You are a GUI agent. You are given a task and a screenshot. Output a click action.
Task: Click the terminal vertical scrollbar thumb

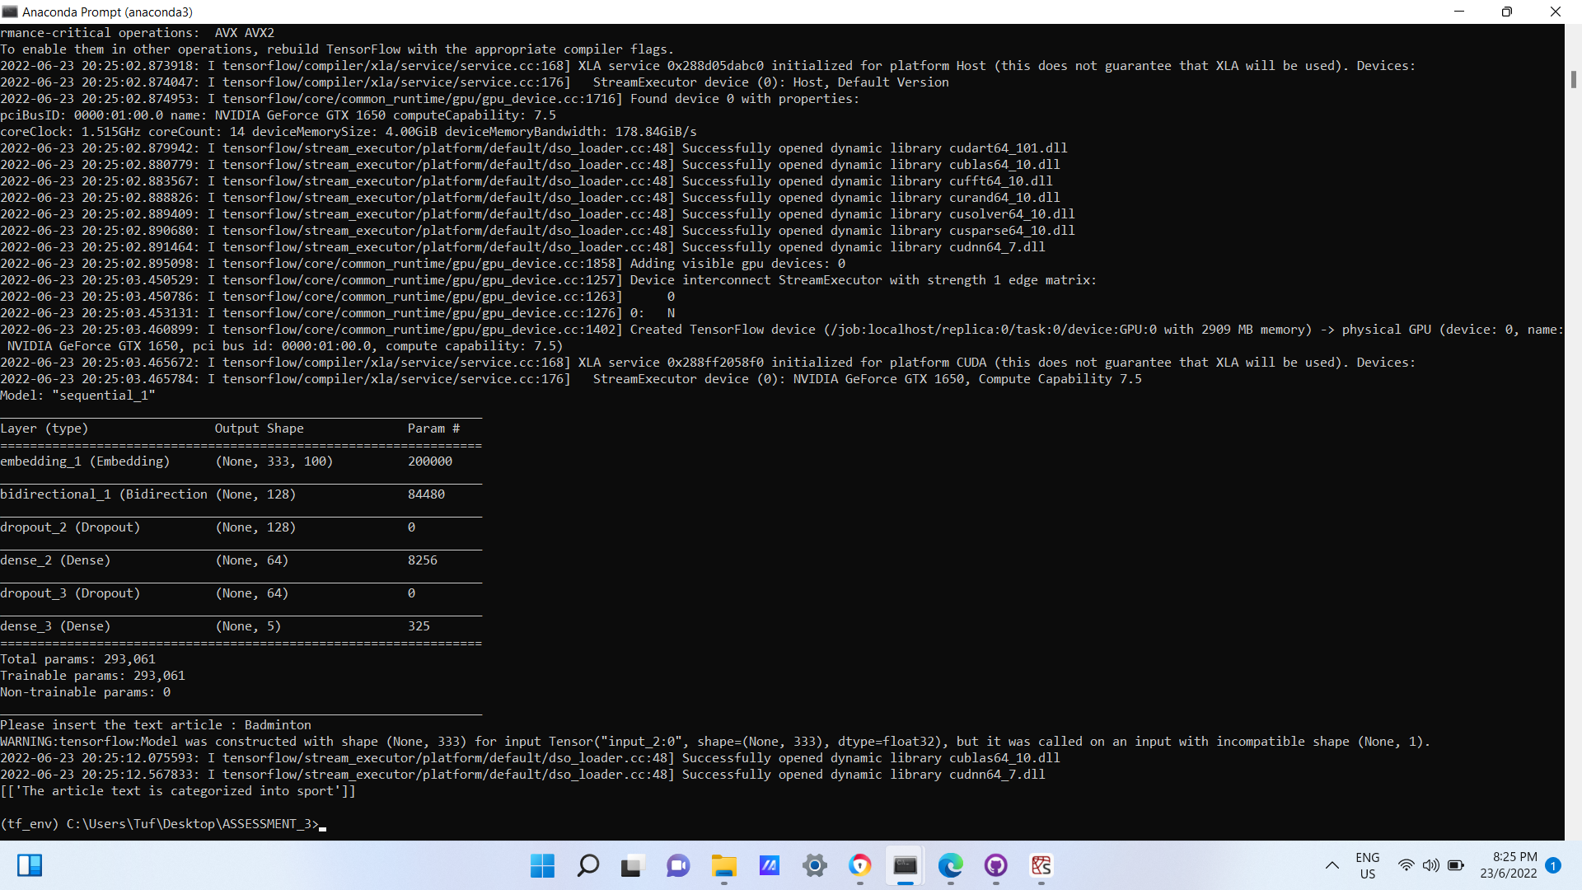coord(1573,79)
